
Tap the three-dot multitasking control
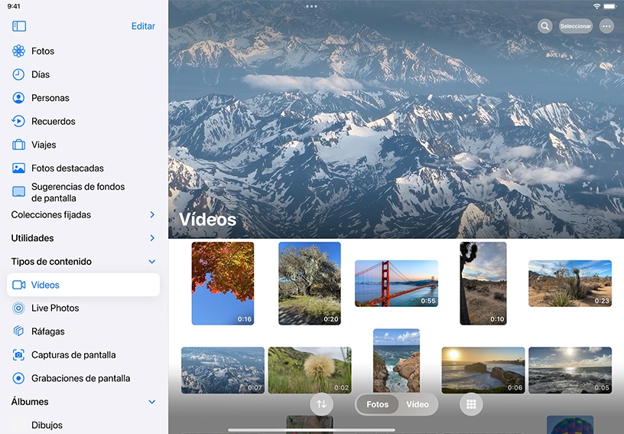point(311,6)
